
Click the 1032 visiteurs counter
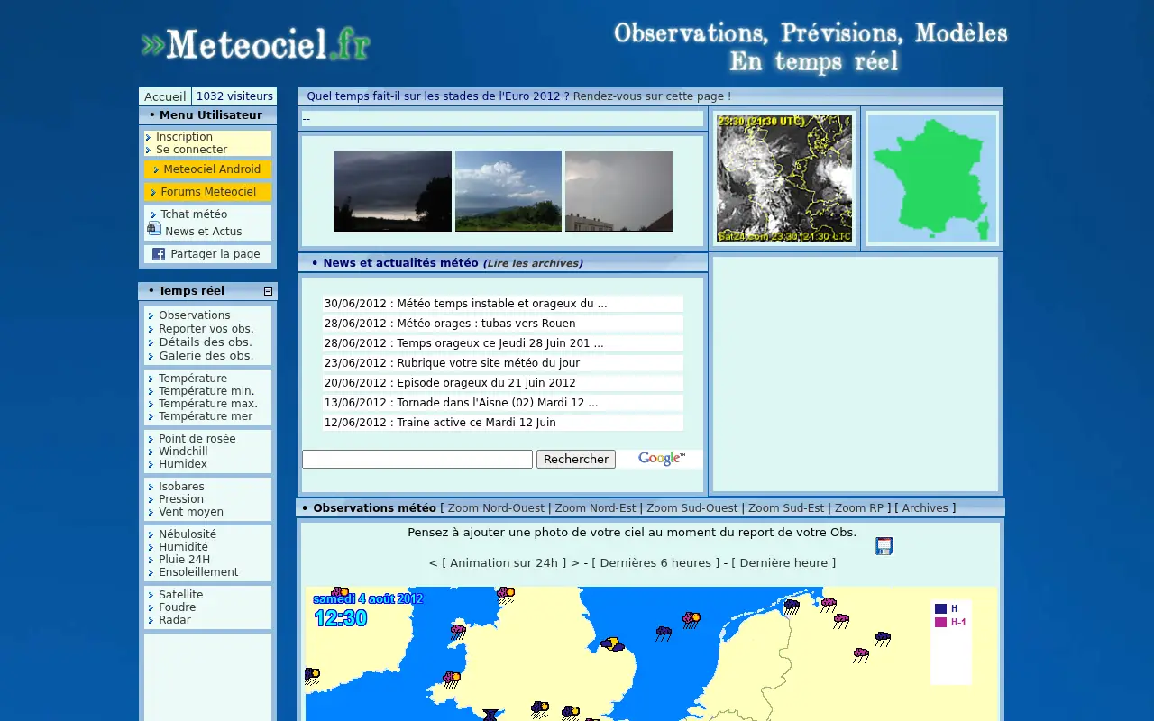pyautogui.click(x=234, y=96)
